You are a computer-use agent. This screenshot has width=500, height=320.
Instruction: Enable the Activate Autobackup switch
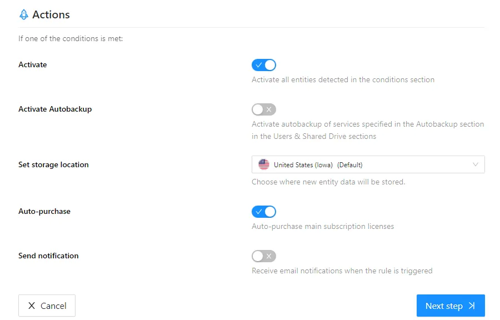pos(263,109)
